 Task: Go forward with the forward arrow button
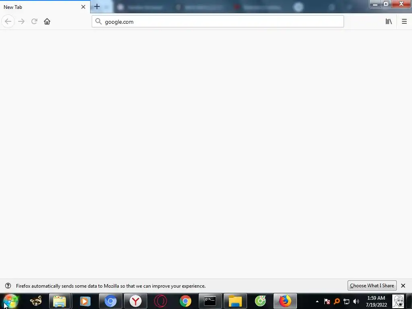21,22
